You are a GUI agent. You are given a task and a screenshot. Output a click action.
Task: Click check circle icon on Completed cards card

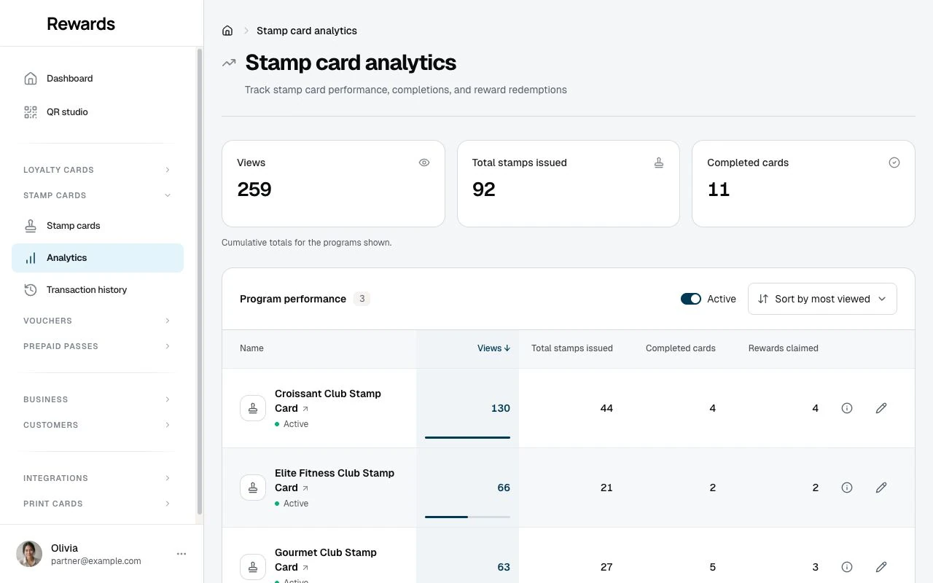(x=894, y=163)
